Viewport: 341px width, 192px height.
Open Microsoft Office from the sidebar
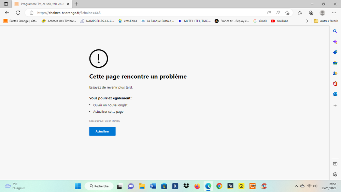pyautogui.click(x=335, y=84)
